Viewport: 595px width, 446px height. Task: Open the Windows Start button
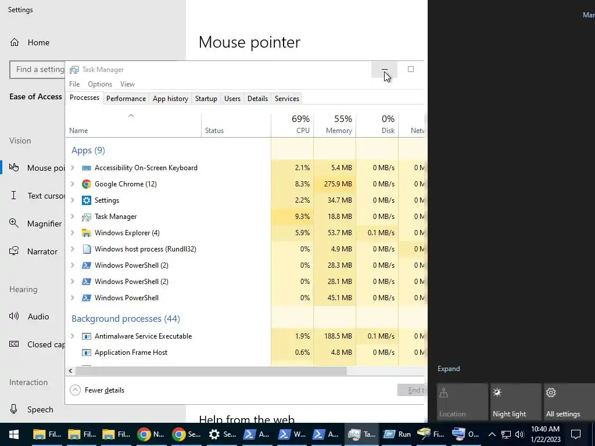tap(14, 434)
